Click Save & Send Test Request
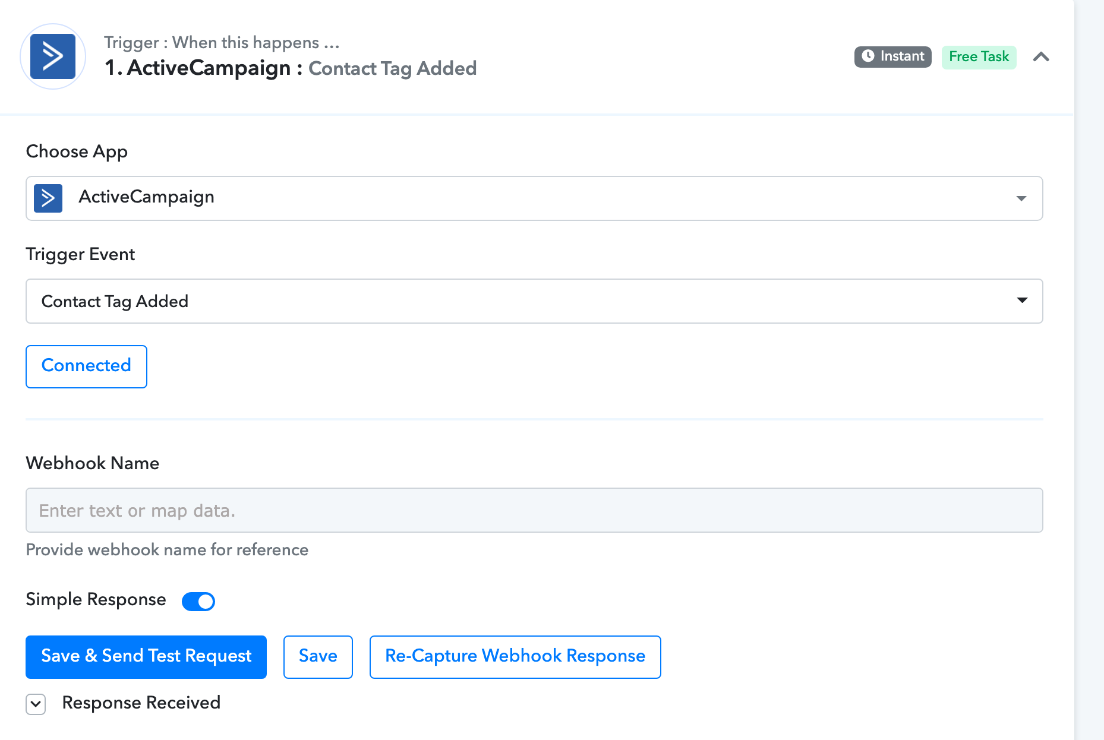1104x740 pixels. pos(146,657)
